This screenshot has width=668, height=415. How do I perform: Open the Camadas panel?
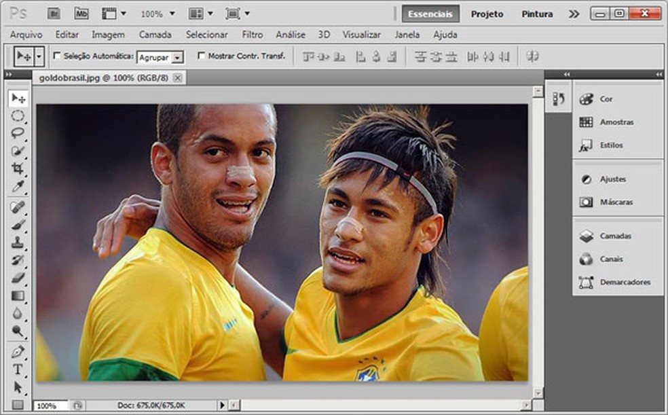point(615,236)
